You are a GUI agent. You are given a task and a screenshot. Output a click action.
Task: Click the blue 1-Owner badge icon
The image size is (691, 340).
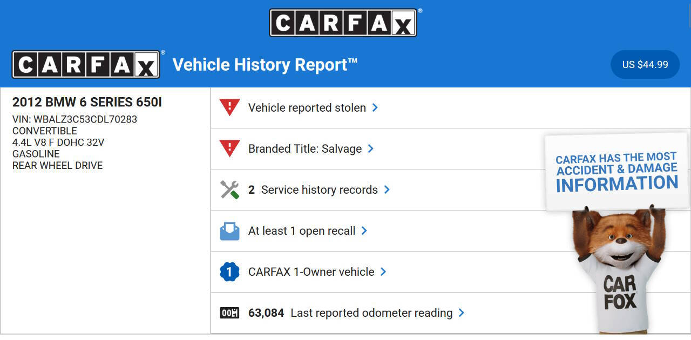click(x=229, y=272)
